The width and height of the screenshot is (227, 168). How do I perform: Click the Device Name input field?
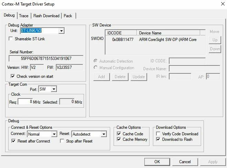[194, 68]
